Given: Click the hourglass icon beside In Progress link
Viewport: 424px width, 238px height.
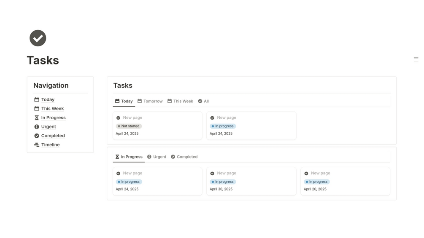Looking at the screenshot, I should (x=37, y=118).
